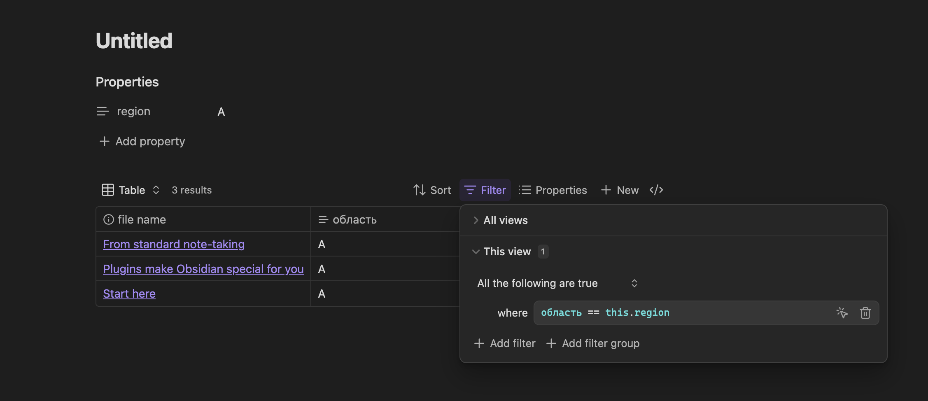Collapse the This view section
This screenshot has height=401, width=928.
pyautogui.click(x=476, y=252)
